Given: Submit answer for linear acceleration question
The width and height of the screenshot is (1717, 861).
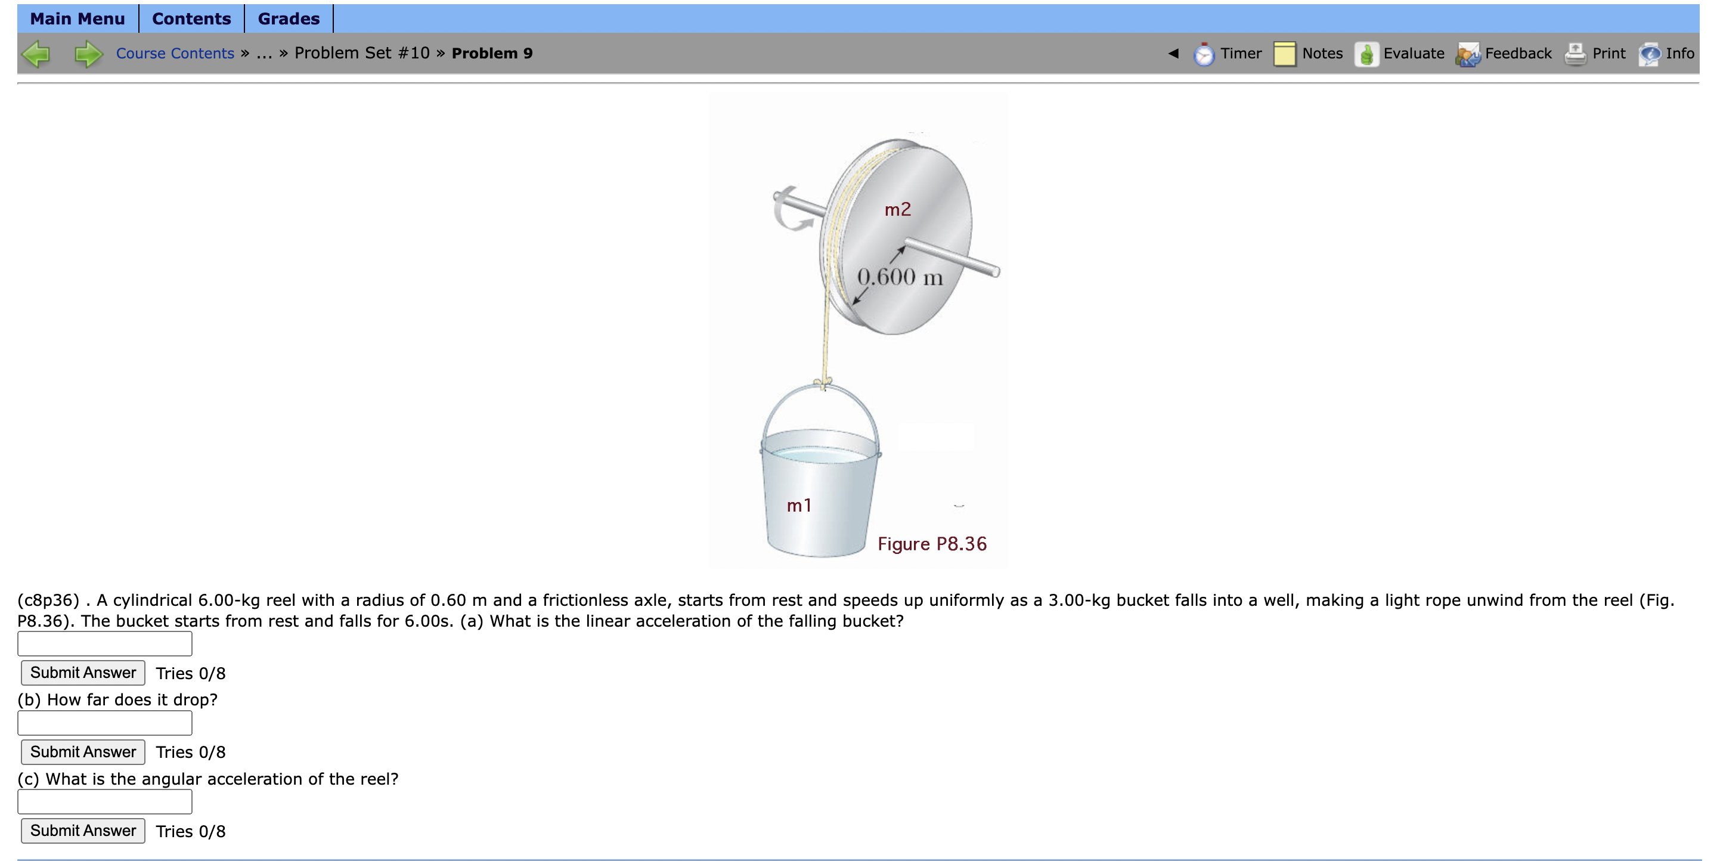Looking at the screenshot, I should point(82,673).
